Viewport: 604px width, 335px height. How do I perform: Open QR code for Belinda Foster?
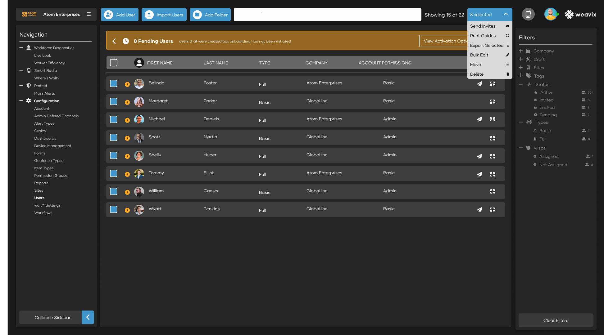coord(493,84)
